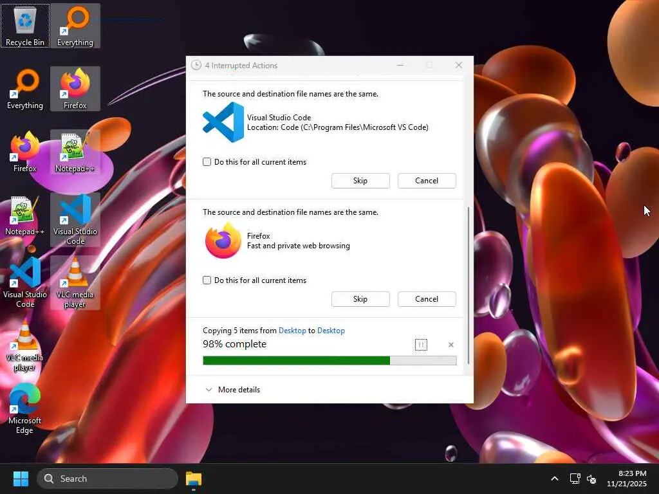Select the highlighted Everything shortcut beside Recycle Bin
Screen dimensions: 659x494
point(75,26)
